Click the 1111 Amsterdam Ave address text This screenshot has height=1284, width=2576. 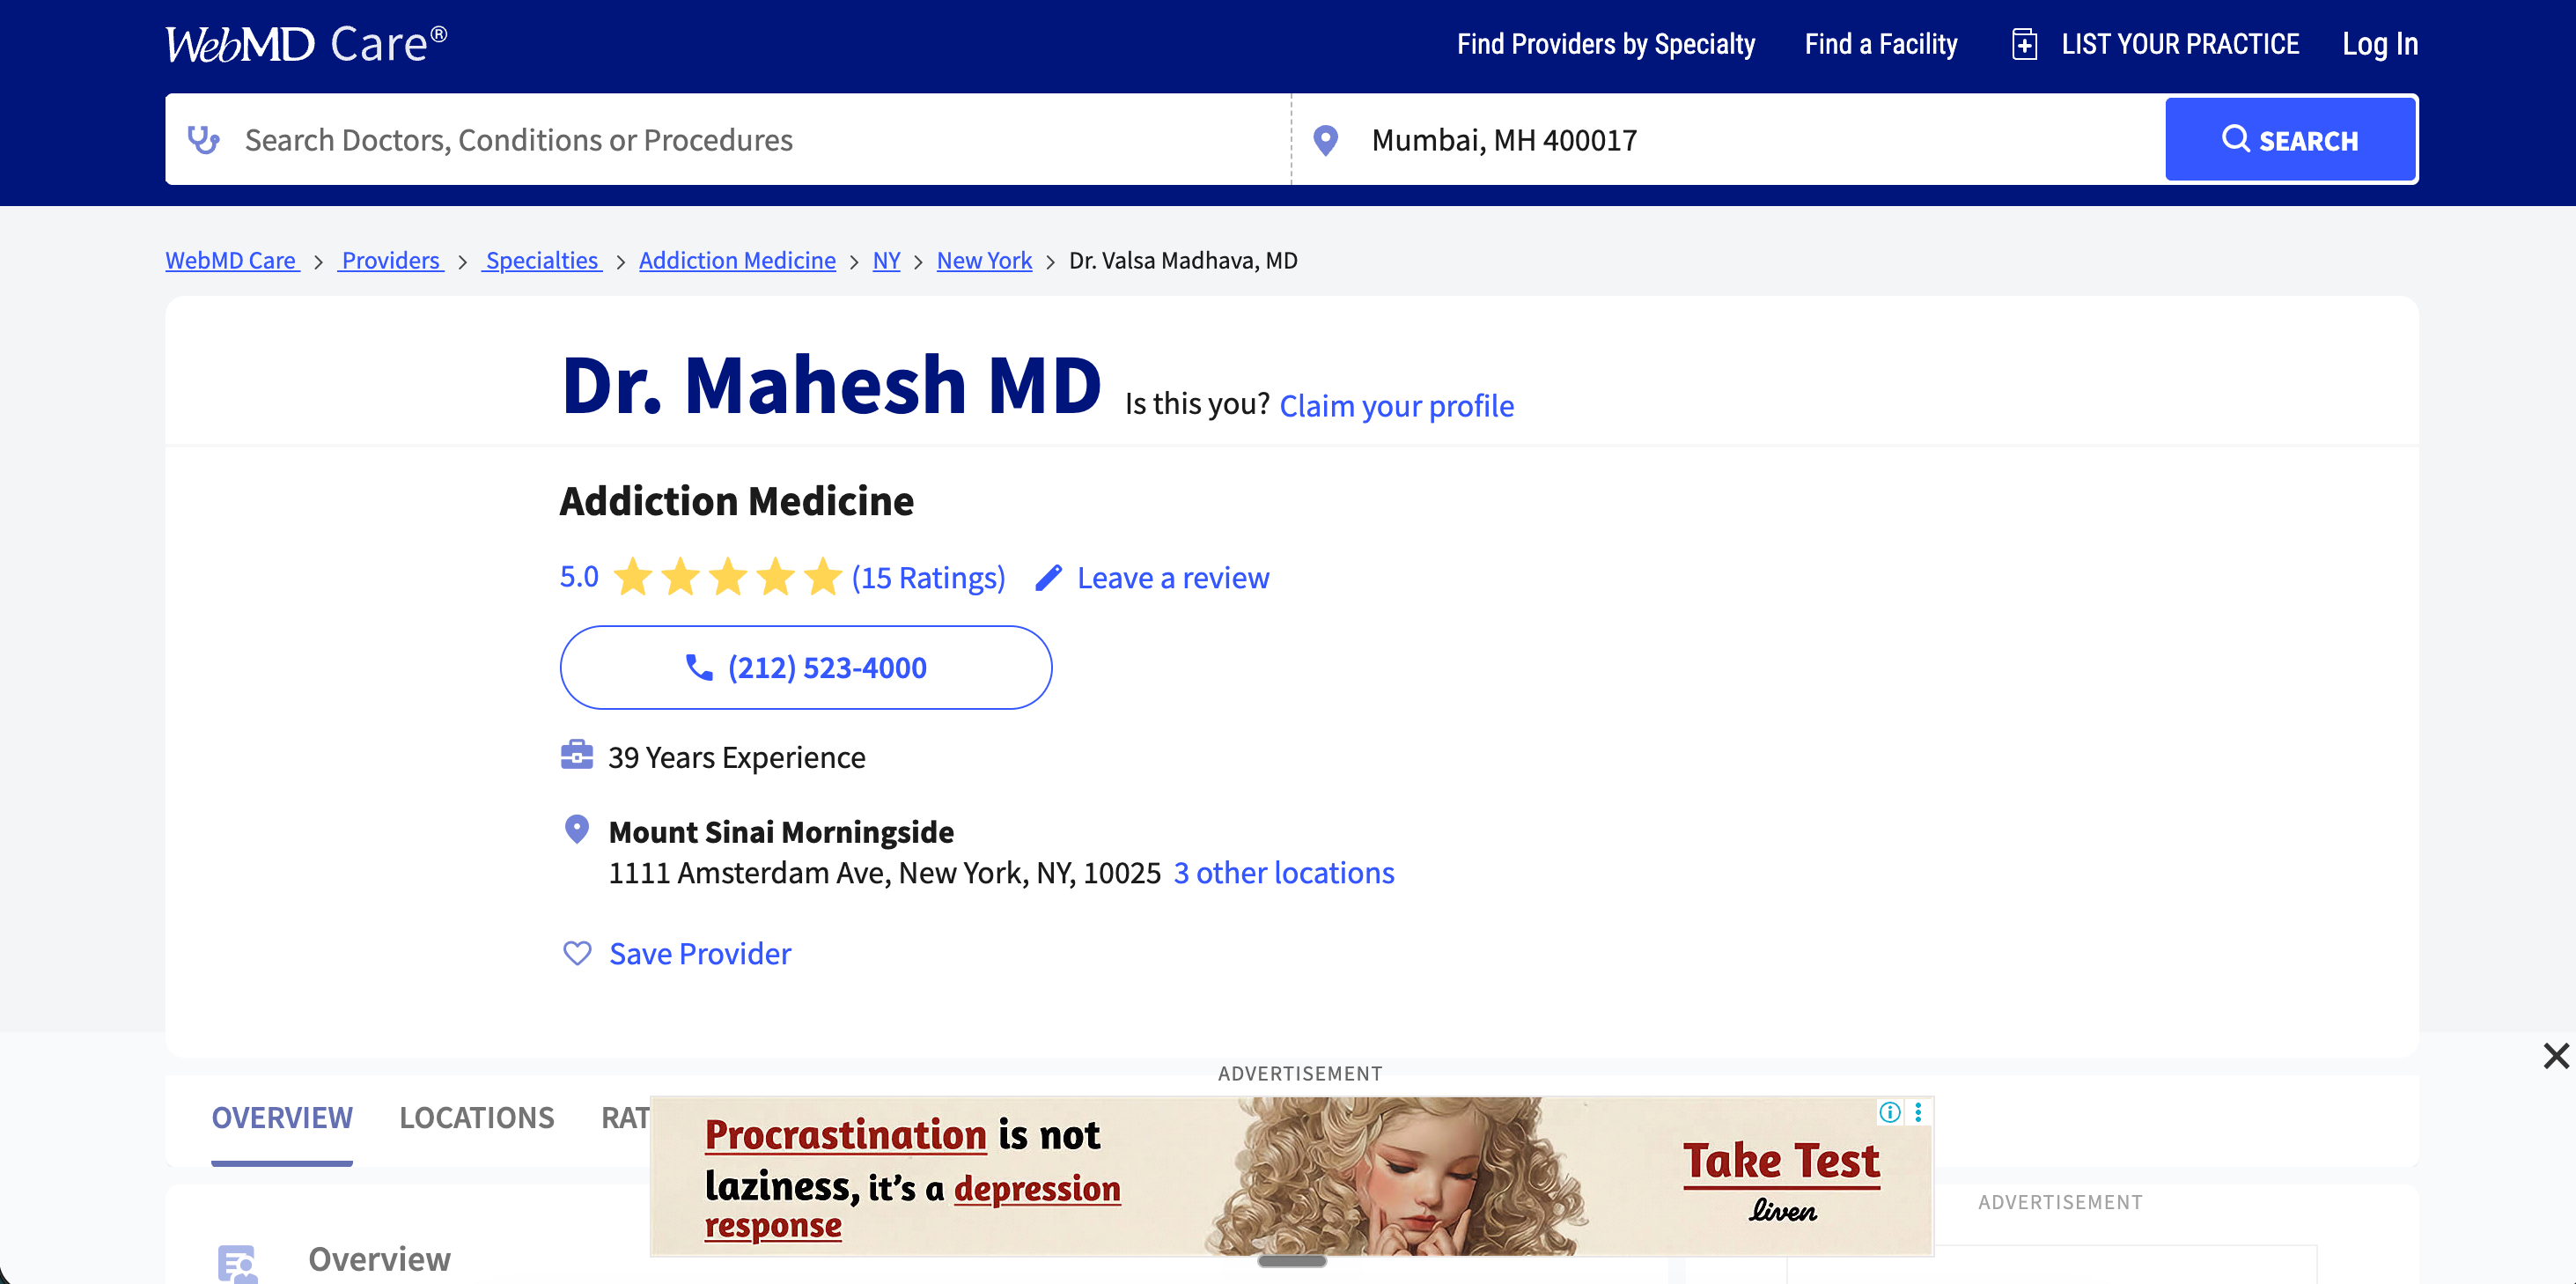coord(884,873)
